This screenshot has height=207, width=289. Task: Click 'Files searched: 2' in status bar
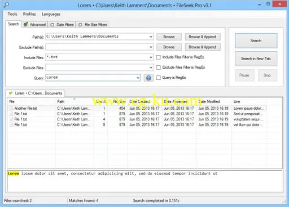(18, 201)
